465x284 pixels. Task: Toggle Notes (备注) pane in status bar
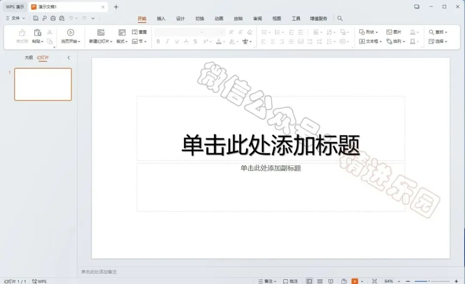pos(267,281)
